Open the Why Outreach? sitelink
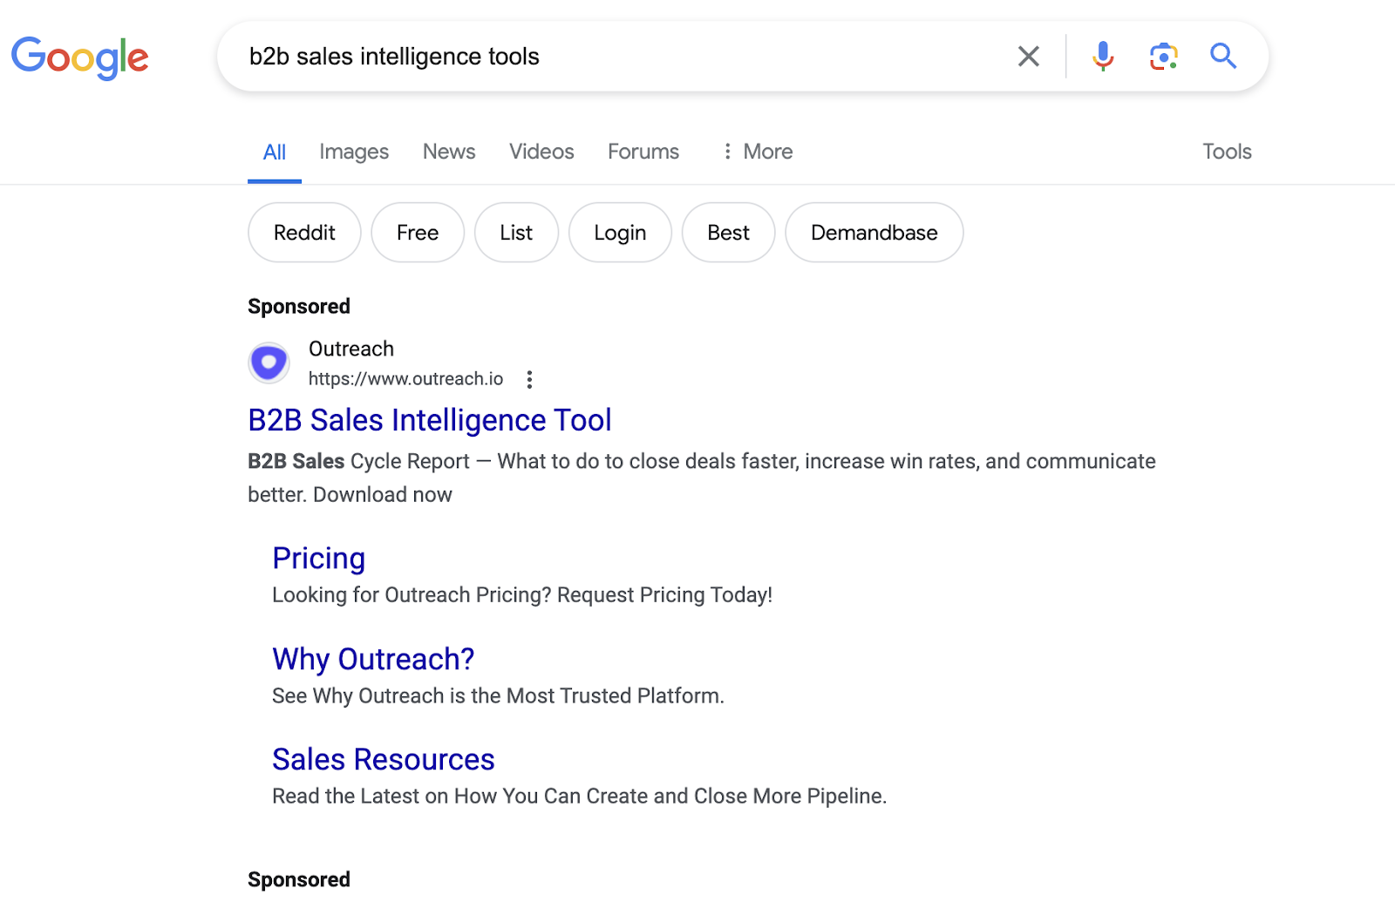Screen dimensions: 1395x902 click(373, 659)
